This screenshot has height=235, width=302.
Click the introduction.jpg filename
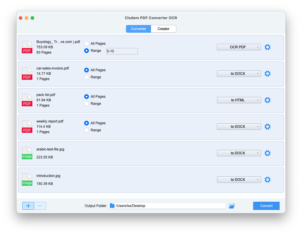48,176
